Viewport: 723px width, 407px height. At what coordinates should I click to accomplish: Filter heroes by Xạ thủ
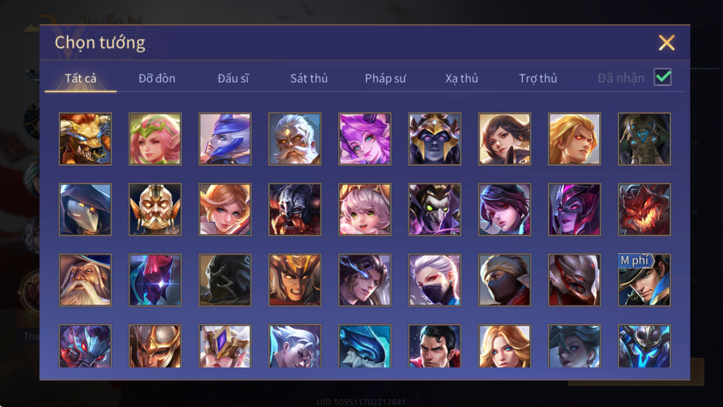(461, 78)
